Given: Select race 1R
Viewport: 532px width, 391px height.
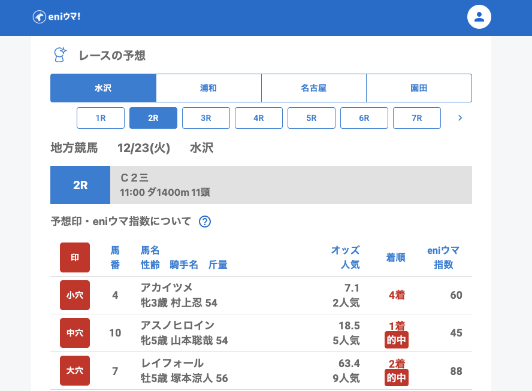Looking at the screenshot, I should [x=101, y=118].
